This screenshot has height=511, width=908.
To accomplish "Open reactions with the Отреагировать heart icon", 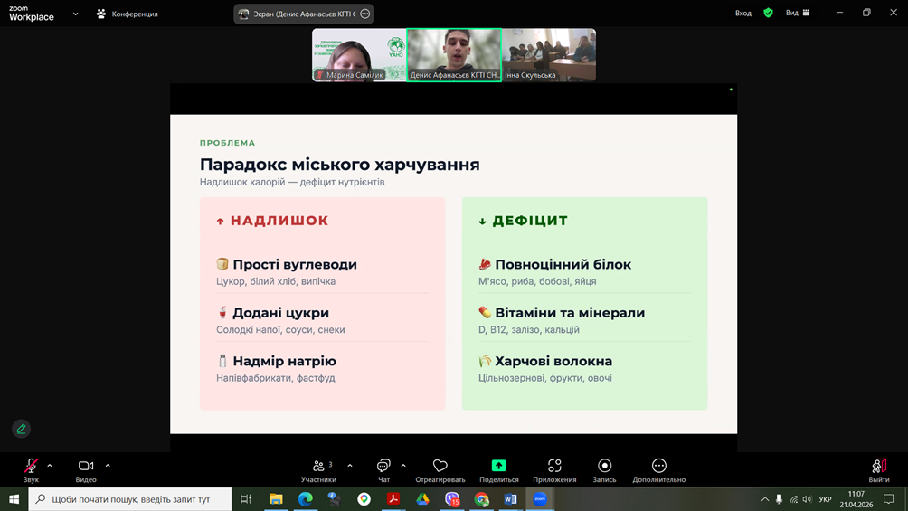I will pyautogui.click(x=440, y=467).
